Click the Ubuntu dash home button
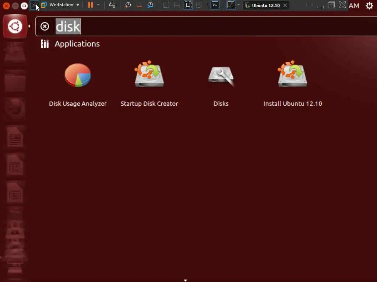Viewport: 377px width, 282px height. pyautogui.click(x=15, y=26)
